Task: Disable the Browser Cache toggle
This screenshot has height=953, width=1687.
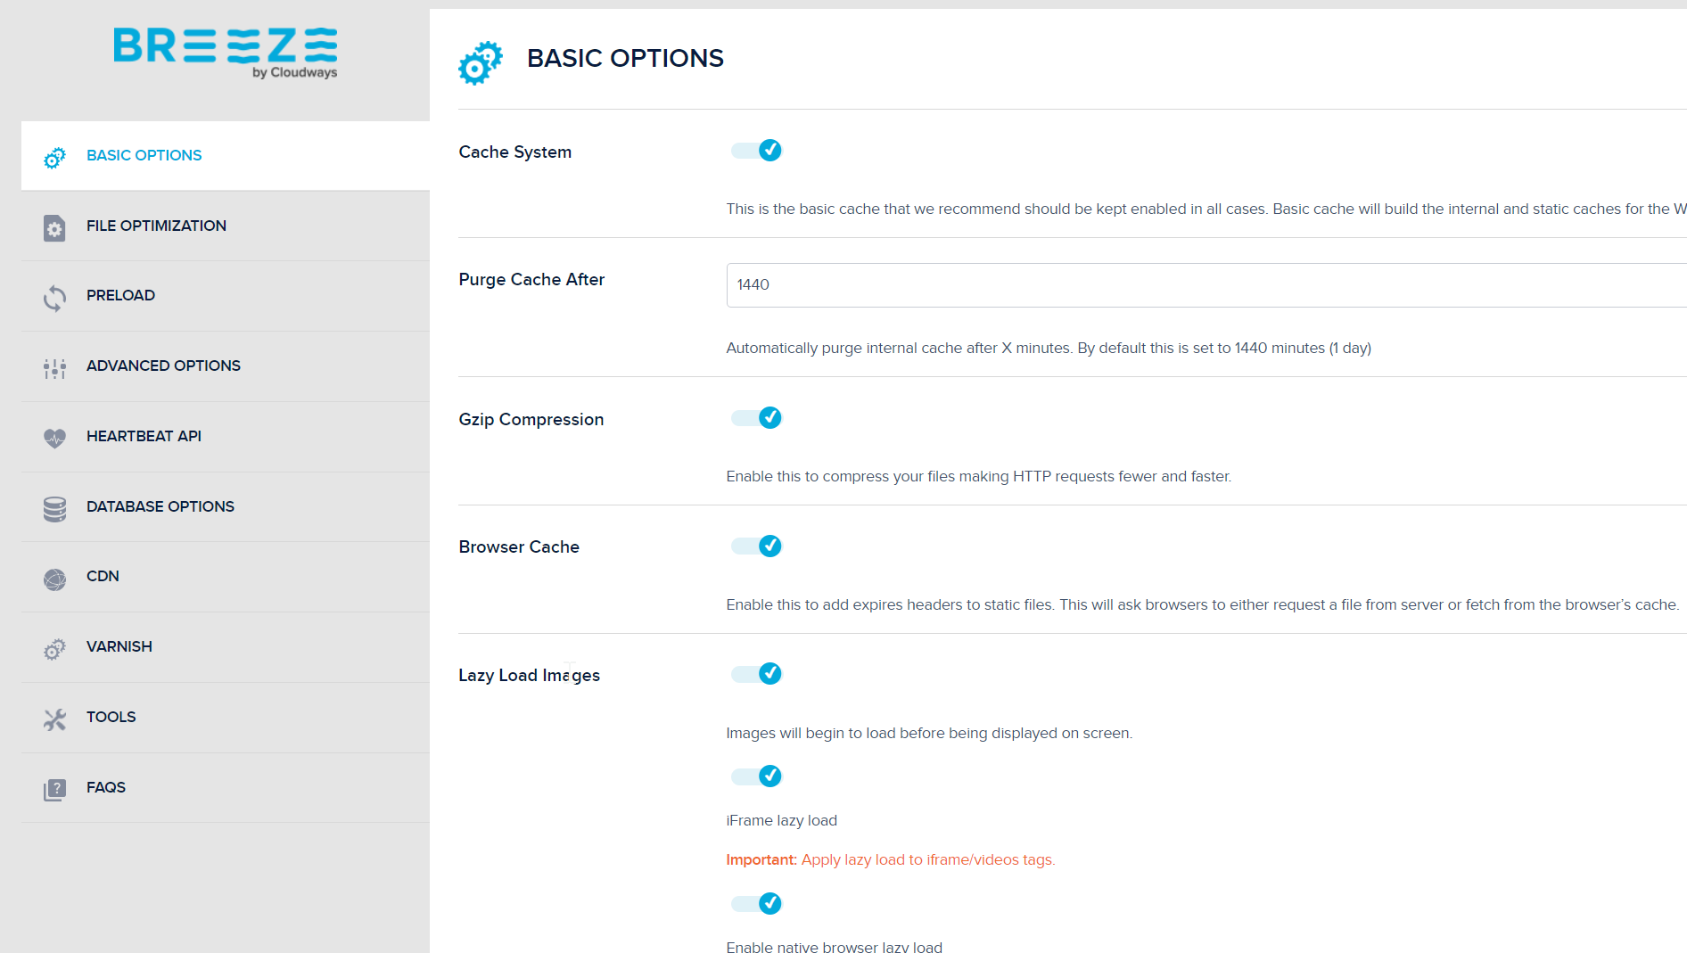Action: (x=756, y=546)
